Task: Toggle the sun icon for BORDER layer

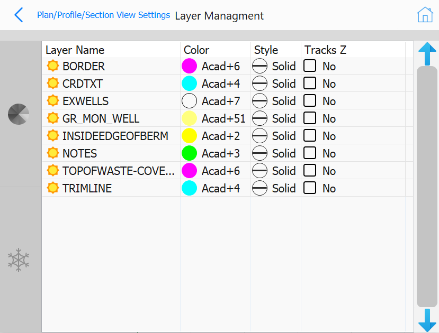Action: click(x=52, y=66)
